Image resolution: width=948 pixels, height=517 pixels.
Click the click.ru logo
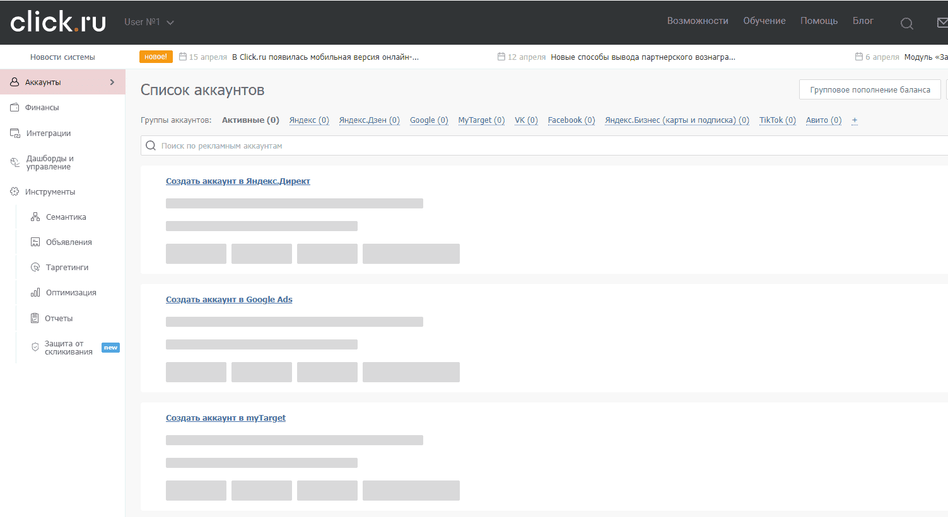[x=58, y=21]
